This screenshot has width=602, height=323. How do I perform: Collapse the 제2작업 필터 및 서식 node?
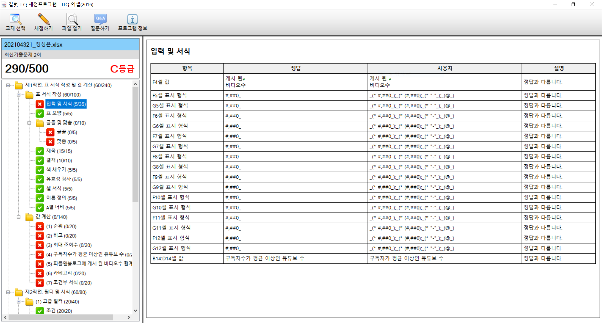(8, 292)
